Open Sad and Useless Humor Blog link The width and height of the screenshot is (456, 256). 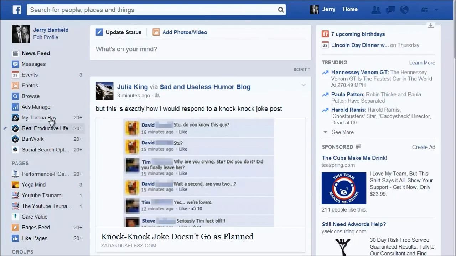(x=205, y=87)
